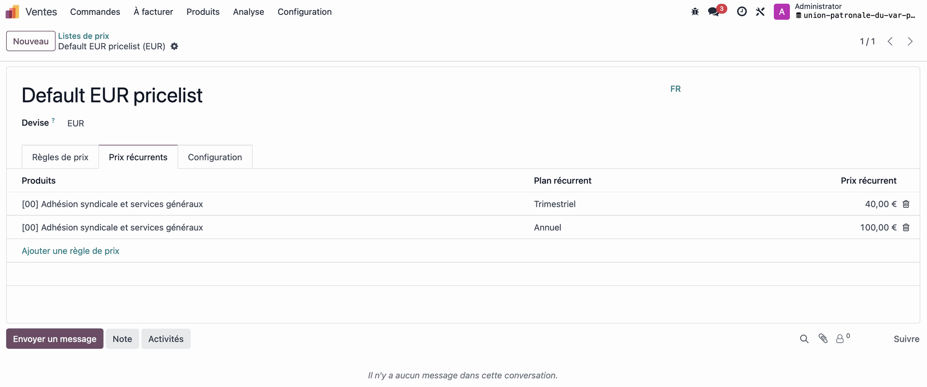
Task: Open the conversations message icon
Action: (x=714, y=12)
